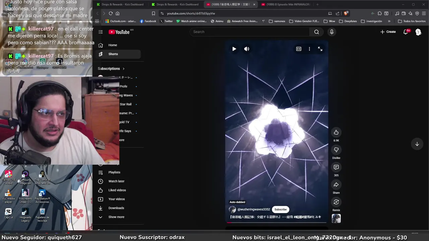The height and width of the screenshot is (241, 429).
Task: Play the paused Short
Action: click(234, 49)
